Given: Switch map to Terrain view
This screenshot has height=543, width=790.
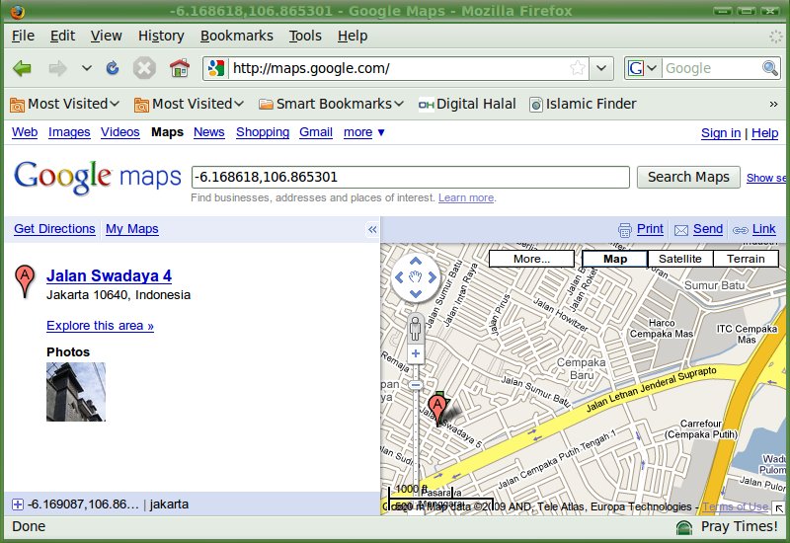Looking at the screenshot, I should (x=746, y=259).
